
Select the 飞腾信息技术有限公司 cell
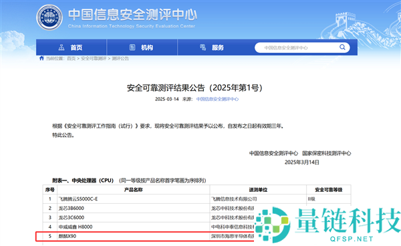tap(258, 199)
